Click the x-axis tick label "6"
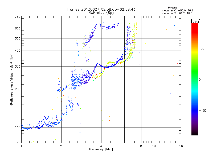The width and height of the screenshot is (213, 159). tap(124, 146)
